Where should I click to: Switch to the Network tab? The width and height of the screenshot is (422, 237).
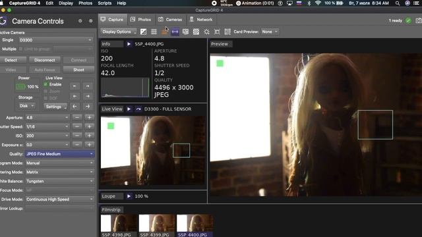pos(201,20)
